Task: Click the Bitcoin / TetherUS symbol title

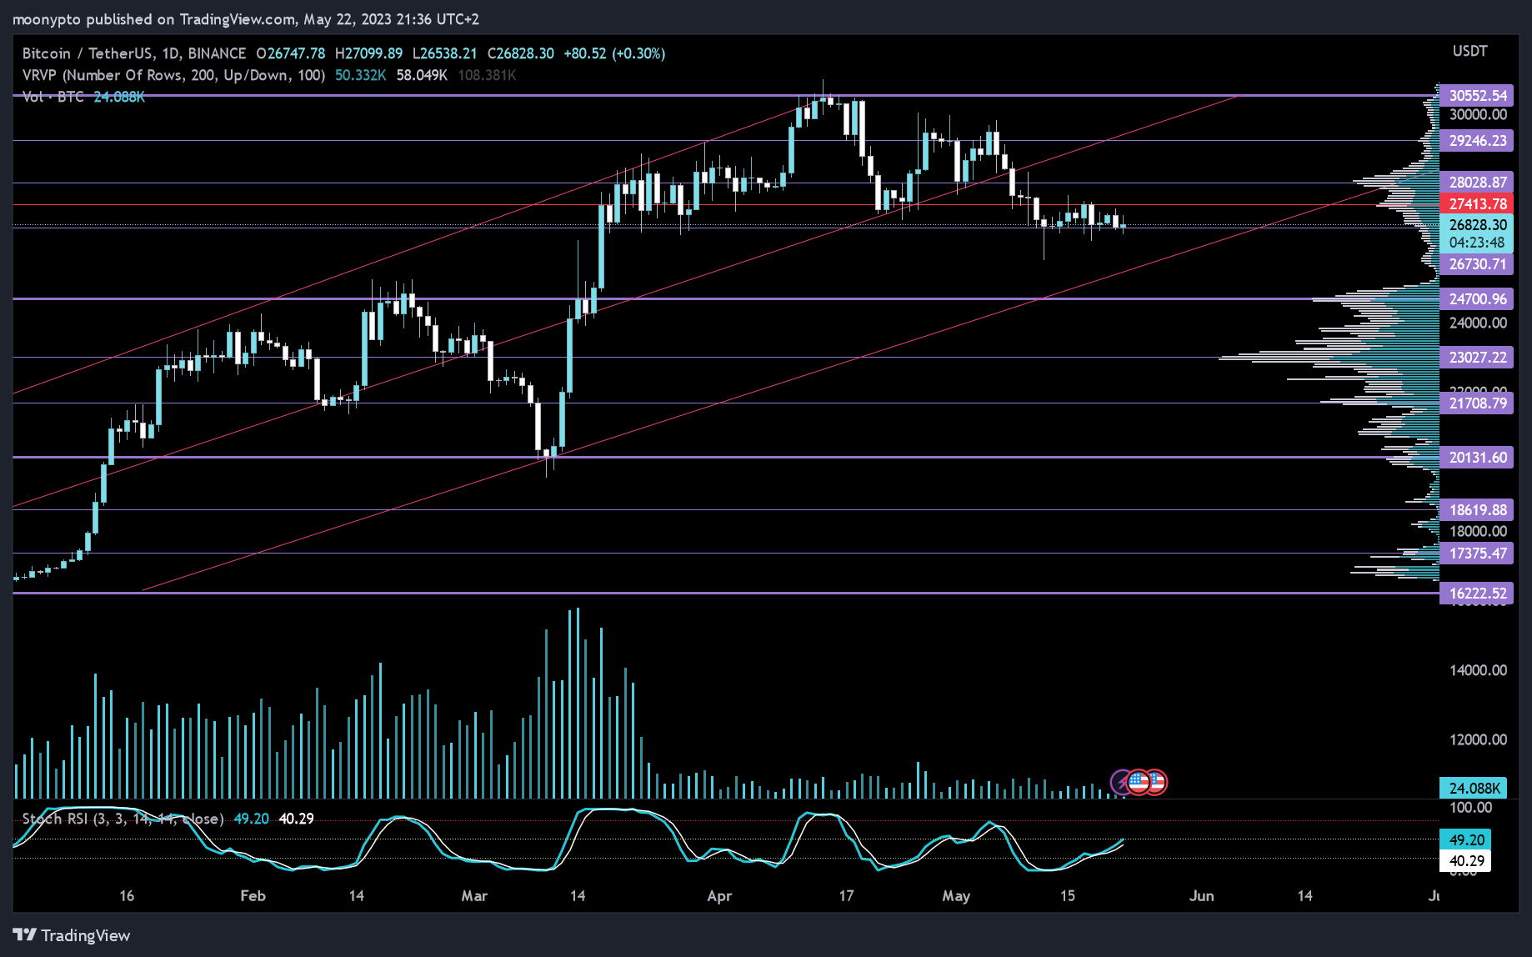Action: coord(134,53)
